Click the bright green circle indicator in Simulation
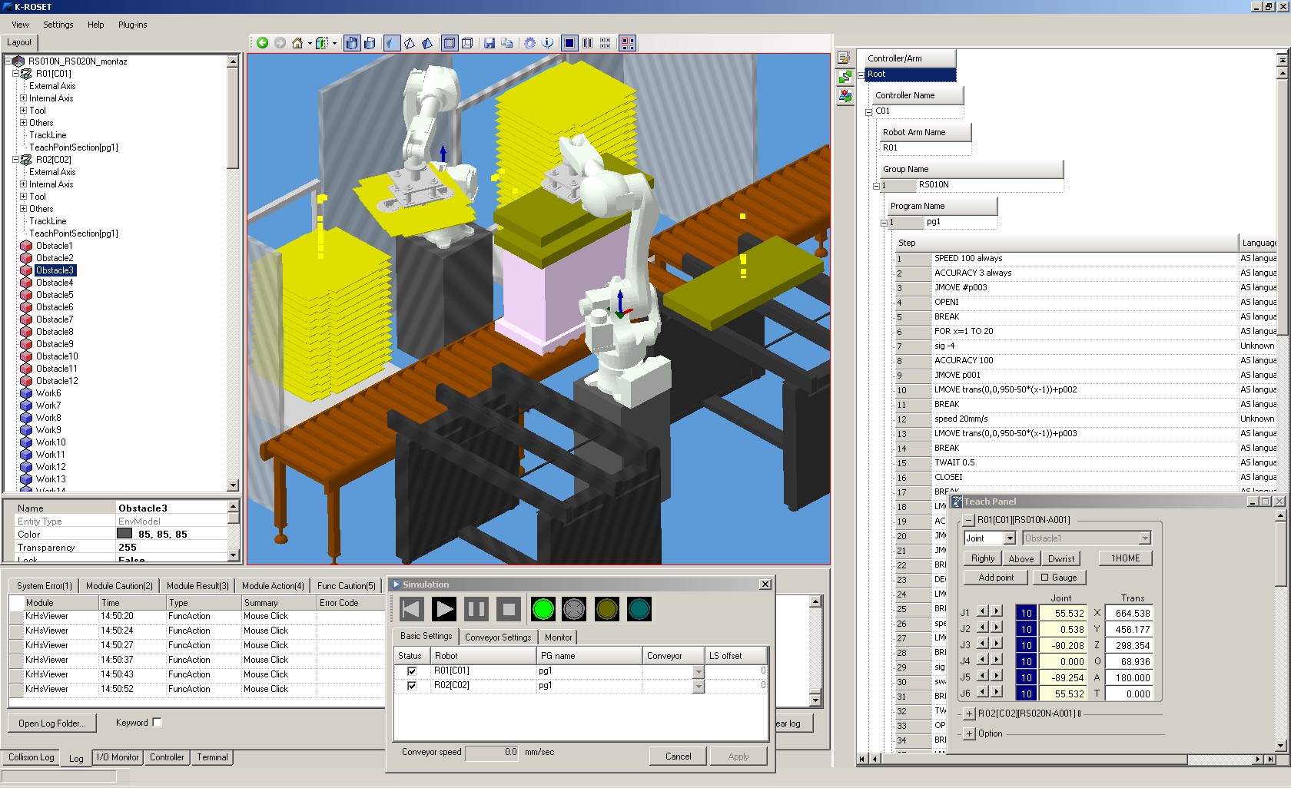1291x788 pixels. point(543,609)
